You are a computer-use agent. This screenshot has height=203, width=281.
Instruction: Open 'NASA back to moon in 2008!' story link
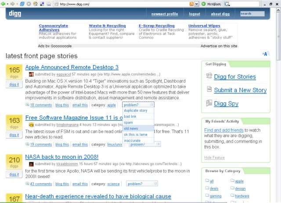click(x=61, y=157)
